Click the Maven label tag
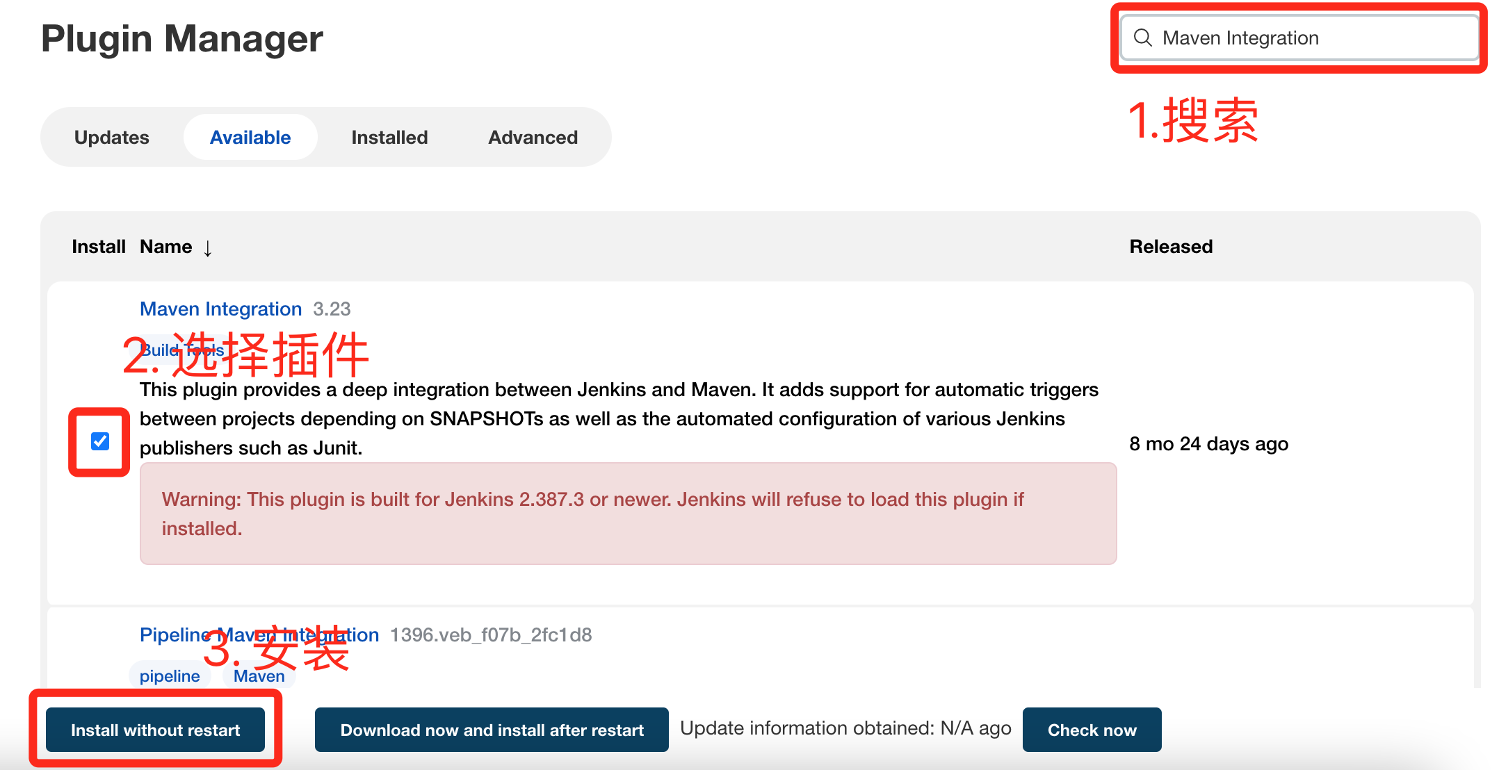1499x770 pixels. [259, 677]
